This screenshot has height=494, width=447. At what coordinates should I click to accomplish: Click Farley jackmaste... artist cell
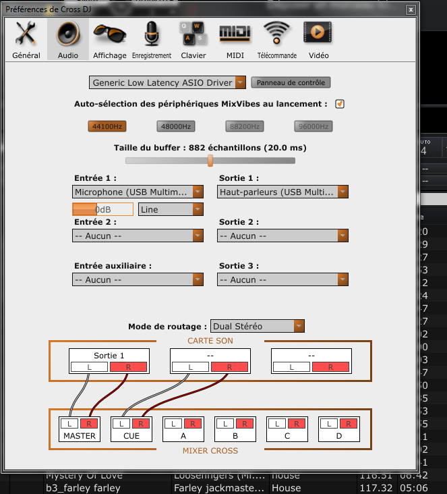219,488
